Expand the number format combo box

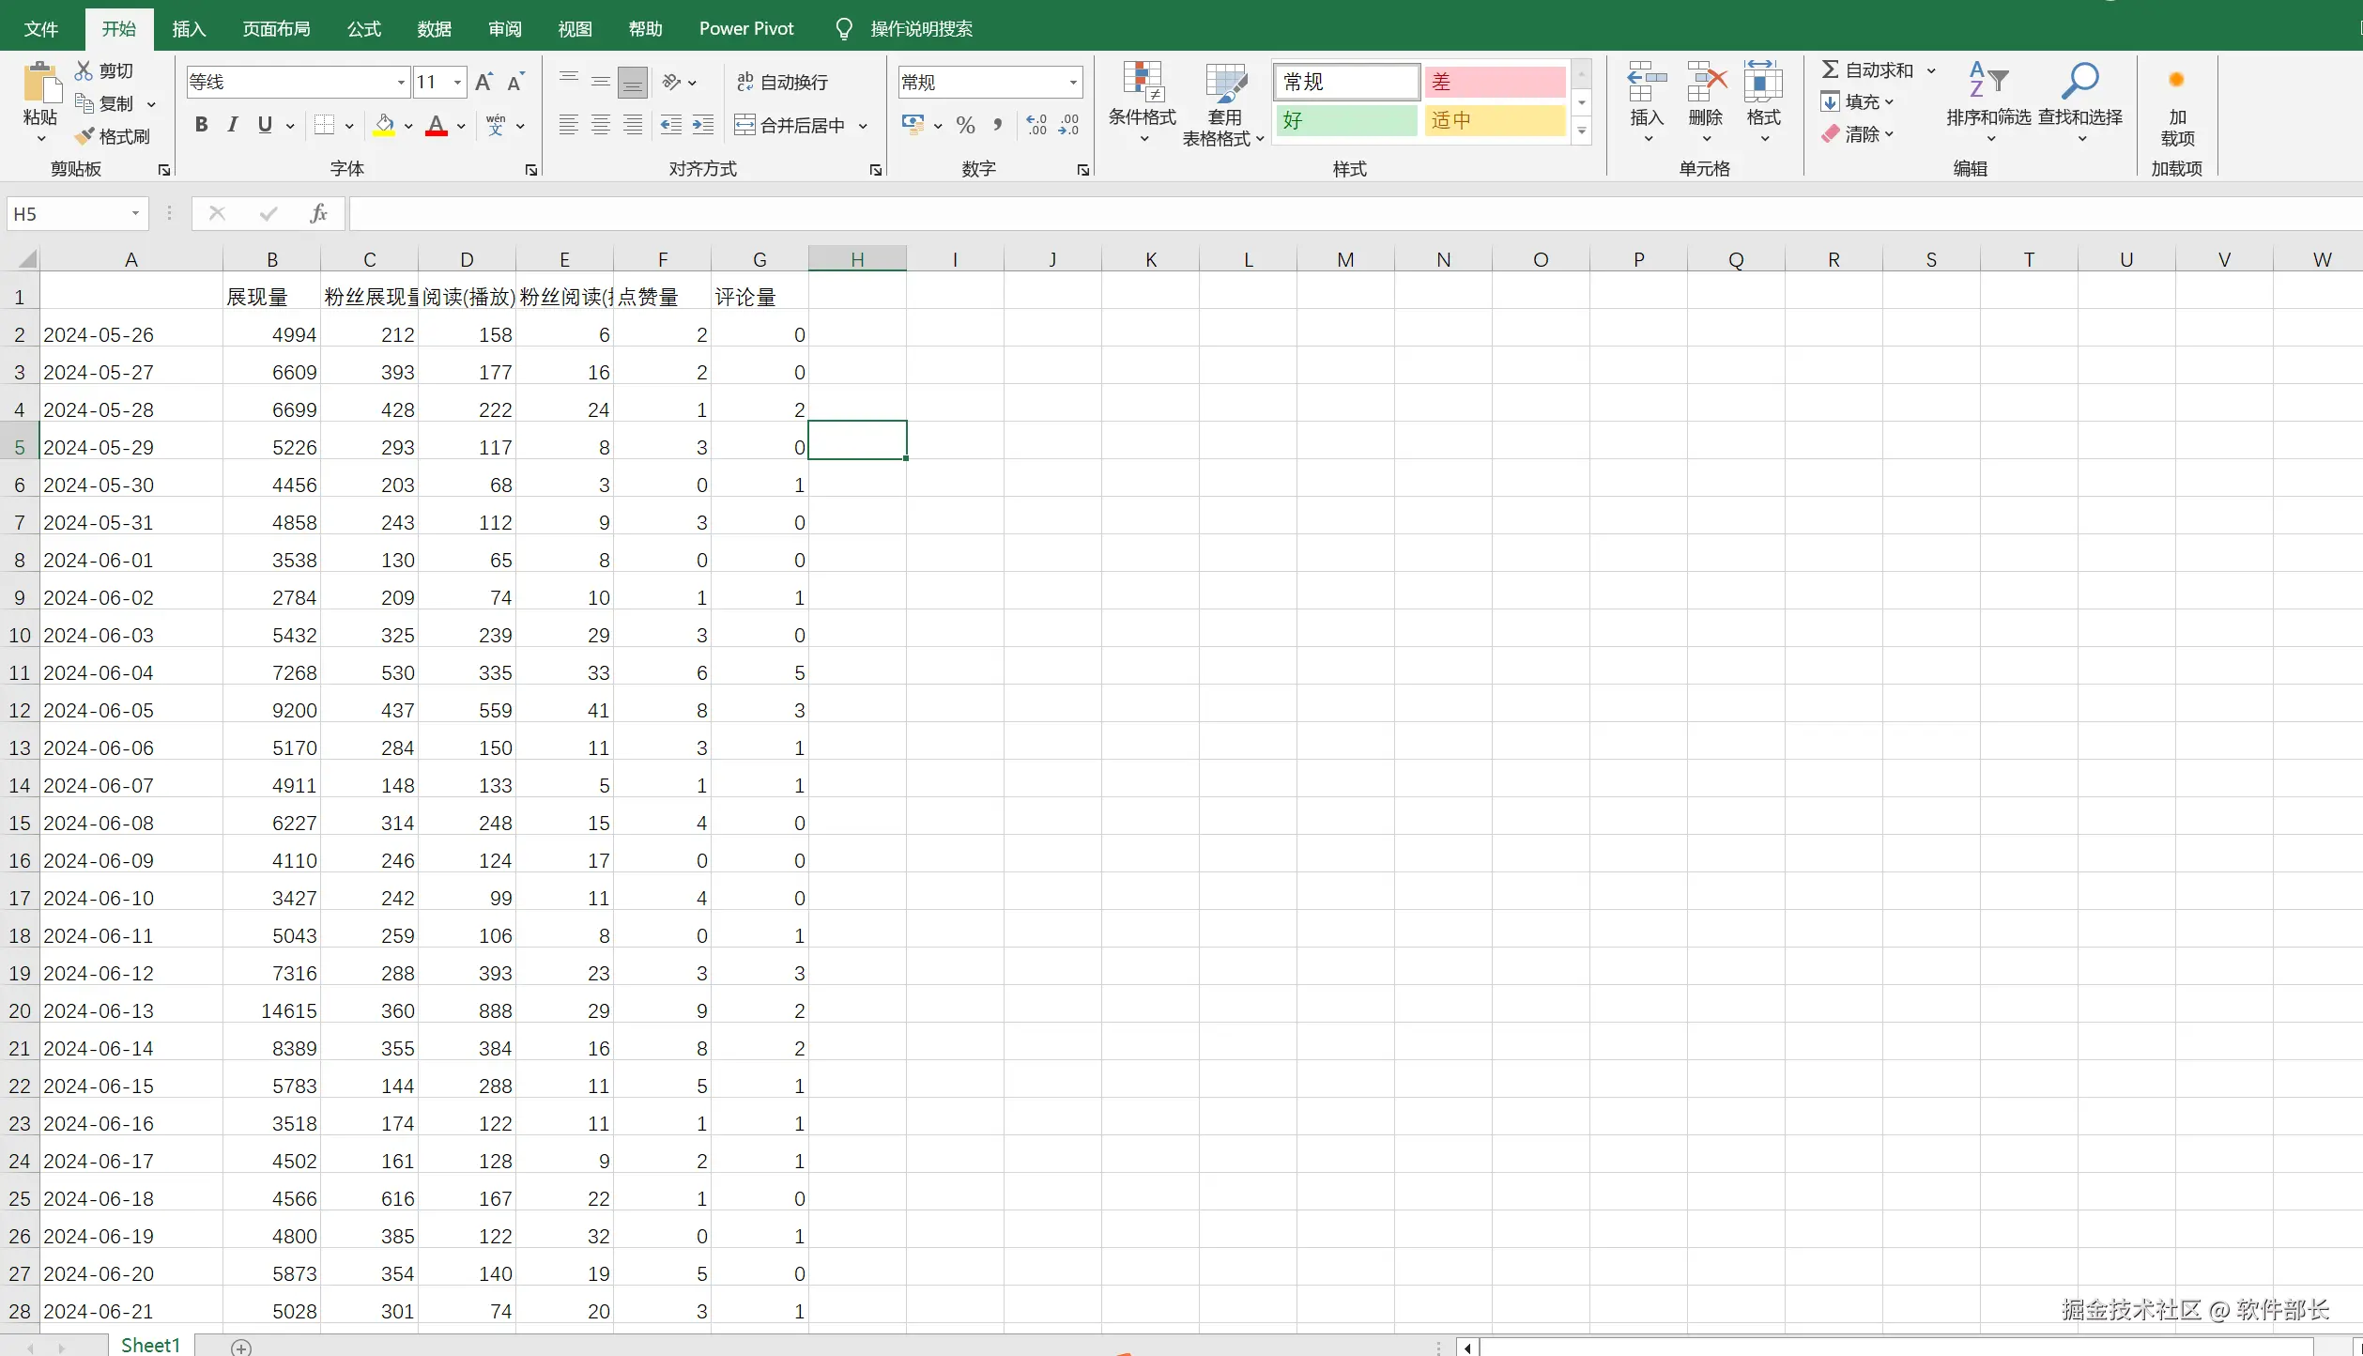click(x=1072, y=83)
